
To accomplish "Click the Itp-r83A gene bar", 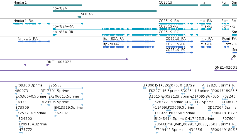I will 105,11.
